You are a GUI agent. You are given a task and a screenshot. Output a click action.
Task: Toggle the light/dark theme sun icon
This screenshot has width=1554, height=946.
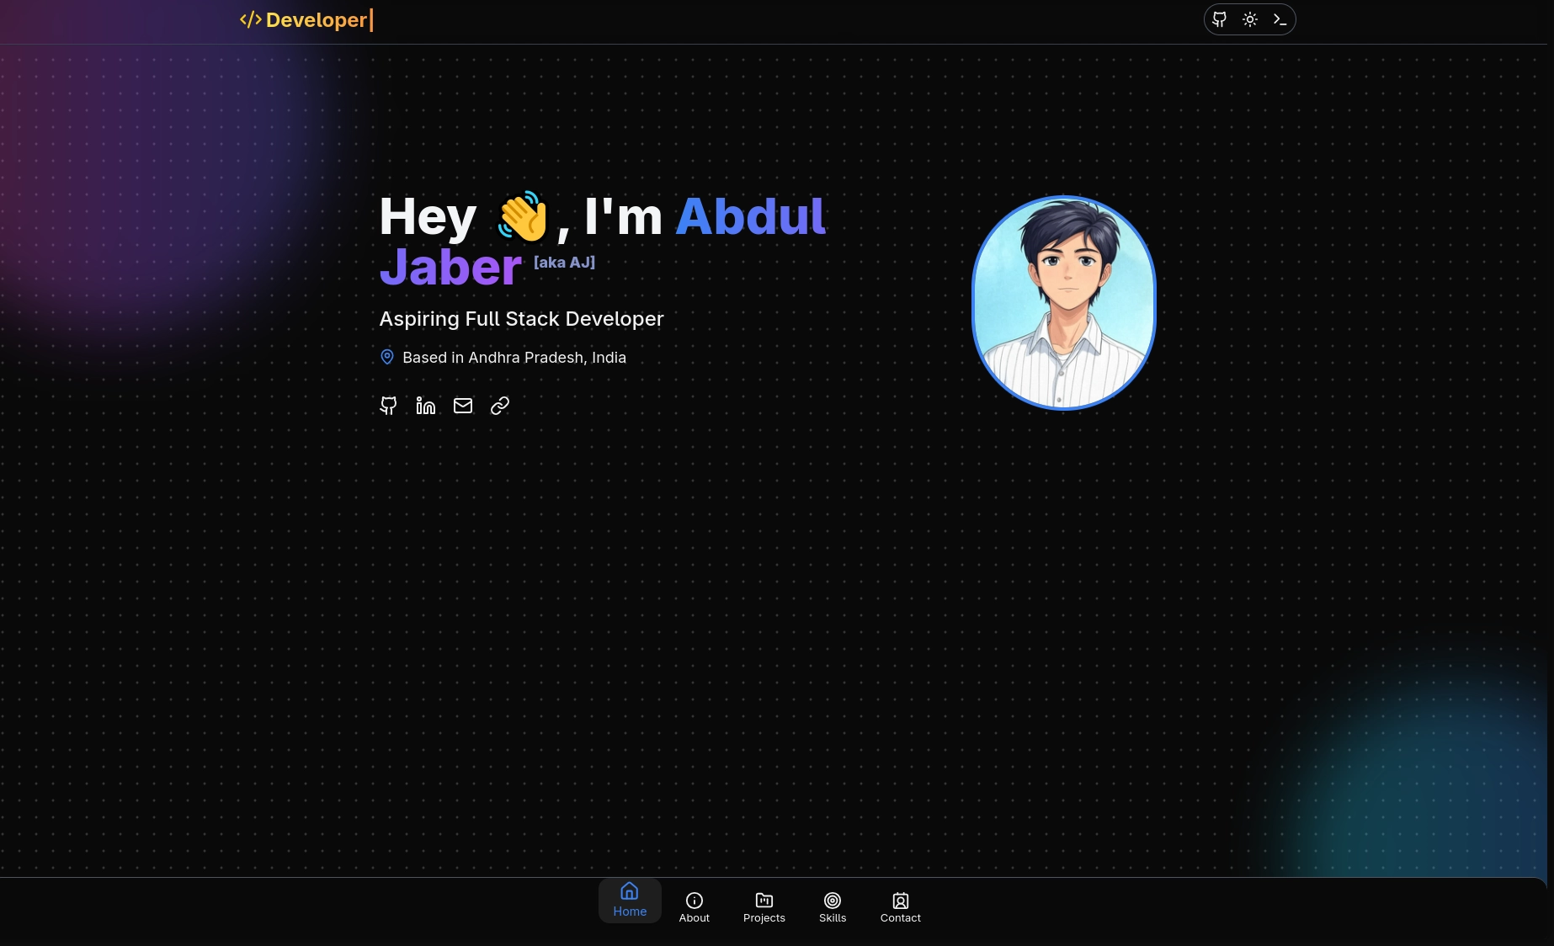coord(1250,19)
